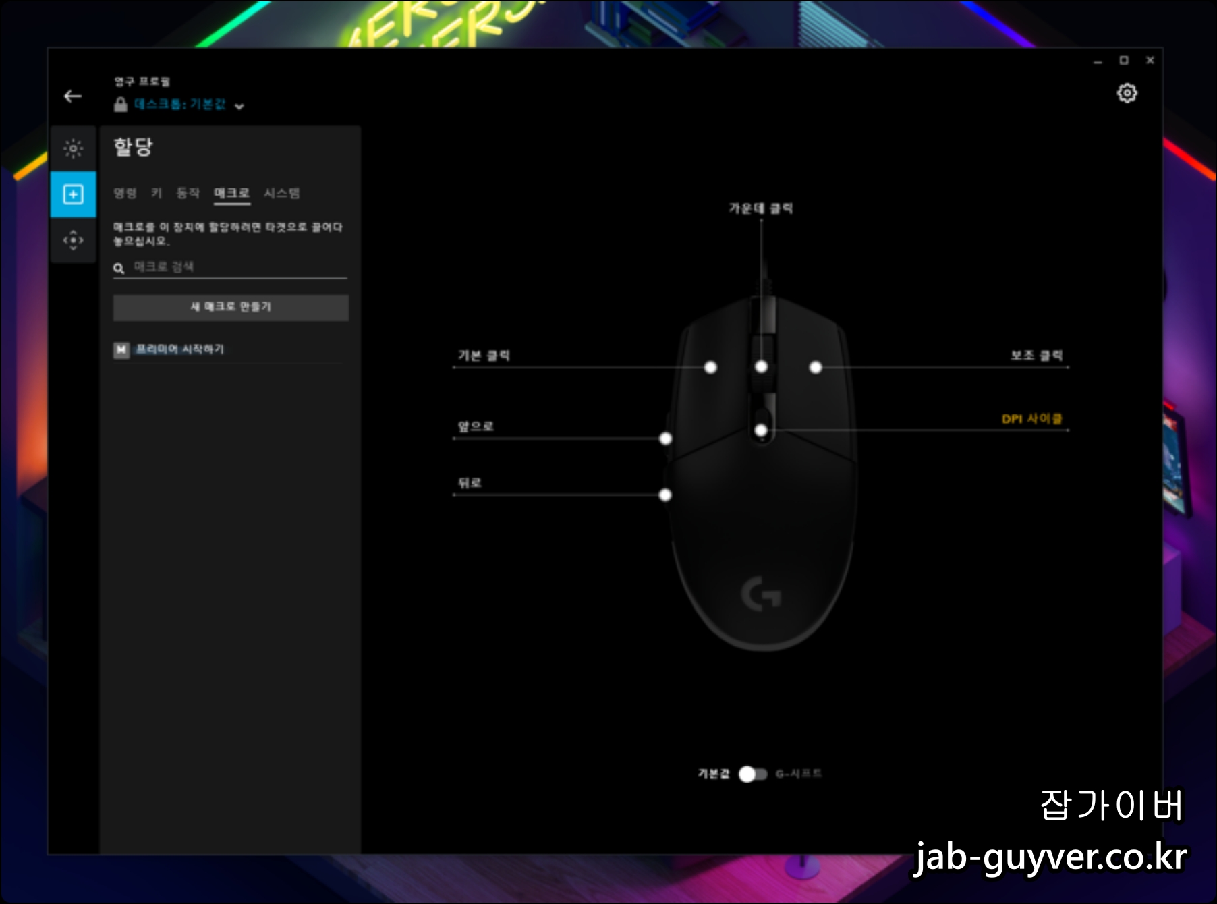Viewport: 1217px width, 904px height.
Task: Switch to the 명령 tab
Action: click(x=125, y=193)
